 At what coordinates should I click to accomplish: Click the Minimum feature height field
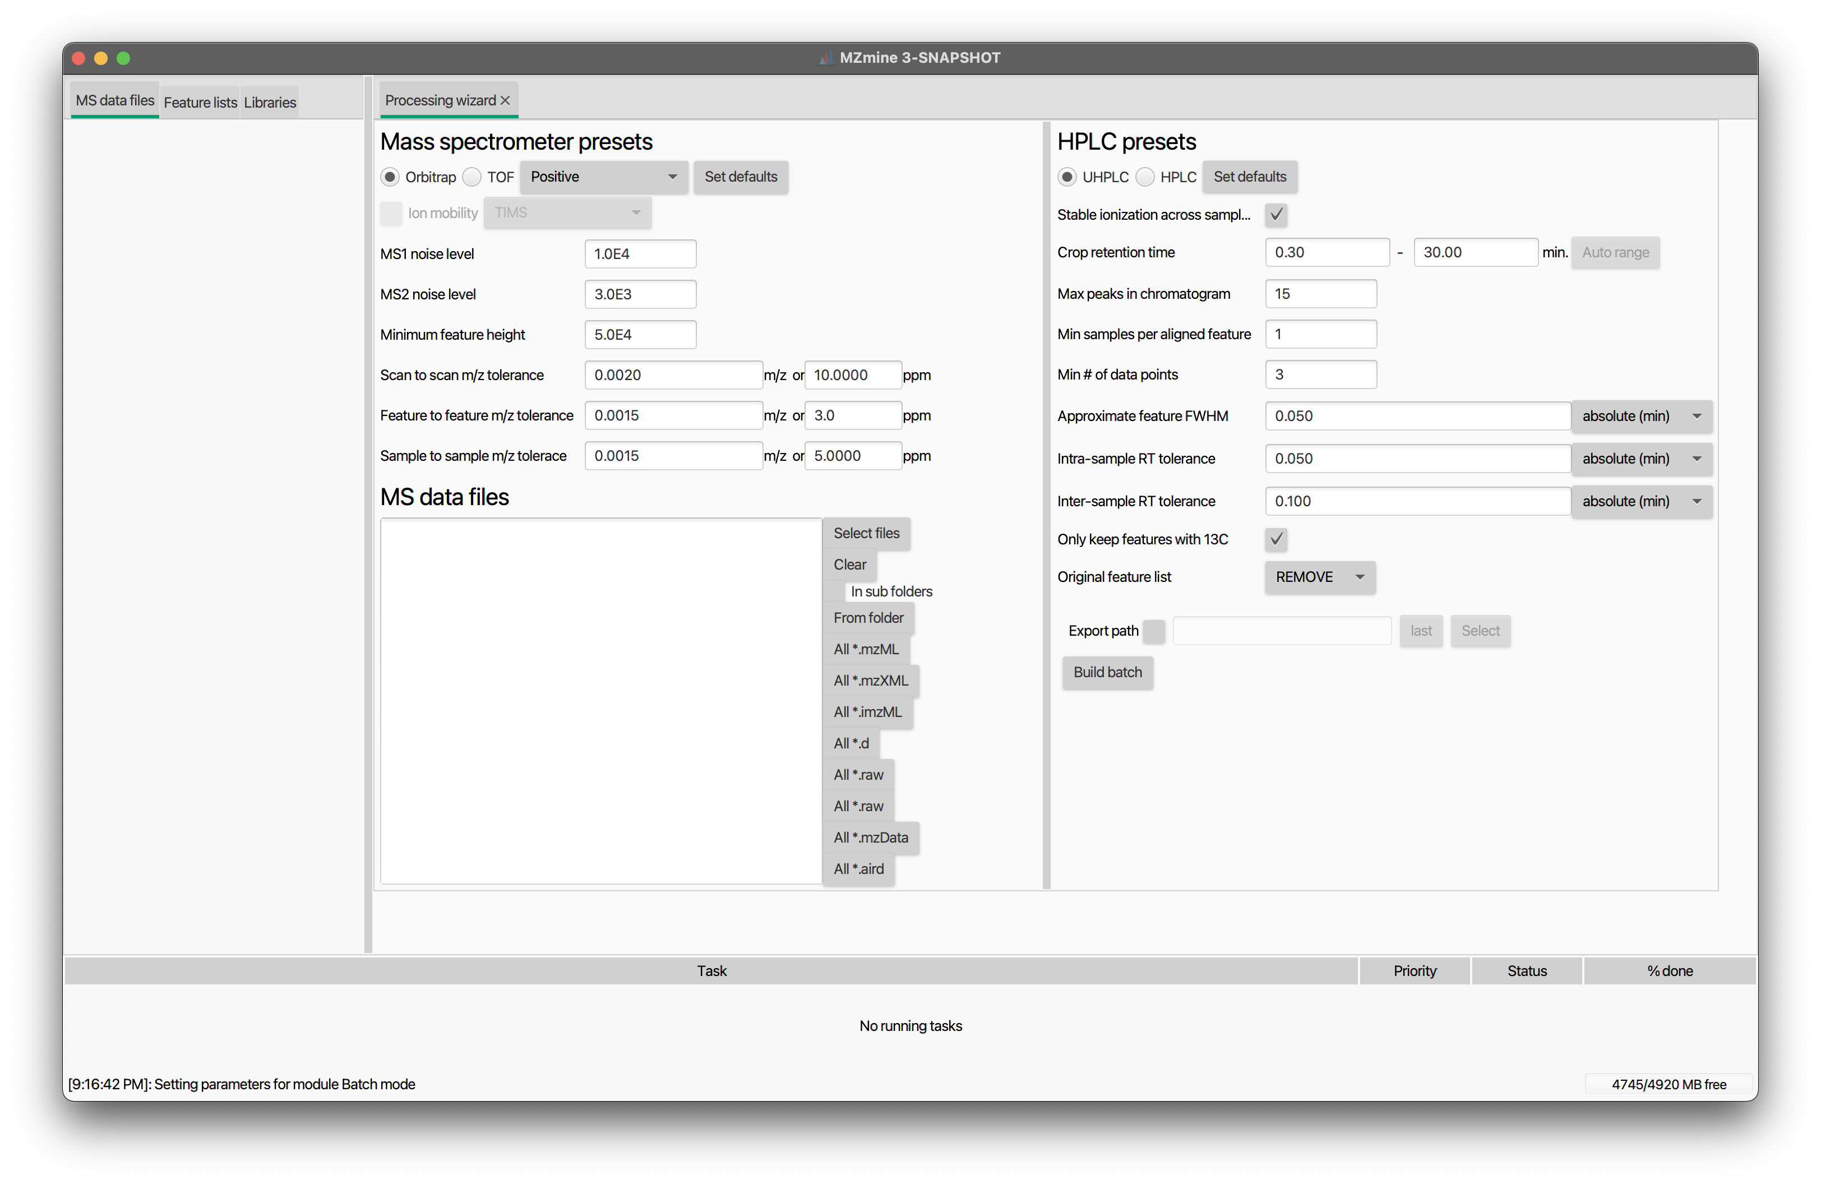[640, 335]
